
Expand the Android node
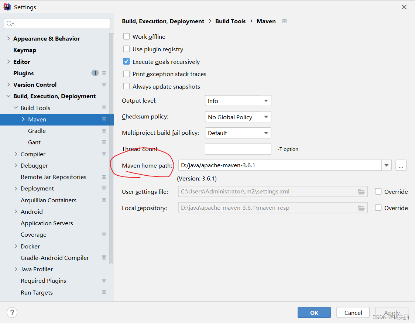click(16, 212)
